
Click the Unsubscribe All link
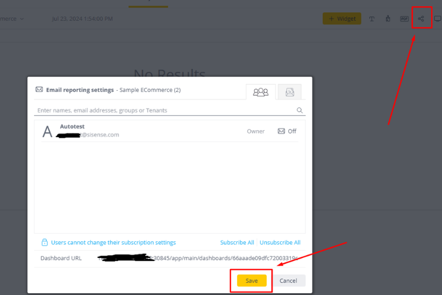pyautogui.click(x=280, y=242)
